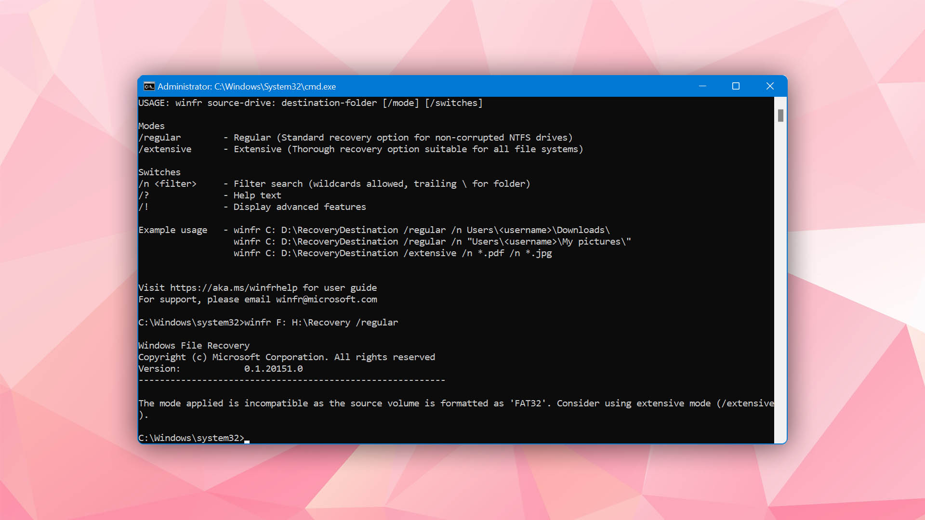Image resolution: width=925 pixels, height=520 pixels.
Task: Click the cmd.exe icon in title bar
Action: click(x=149, y=86)
